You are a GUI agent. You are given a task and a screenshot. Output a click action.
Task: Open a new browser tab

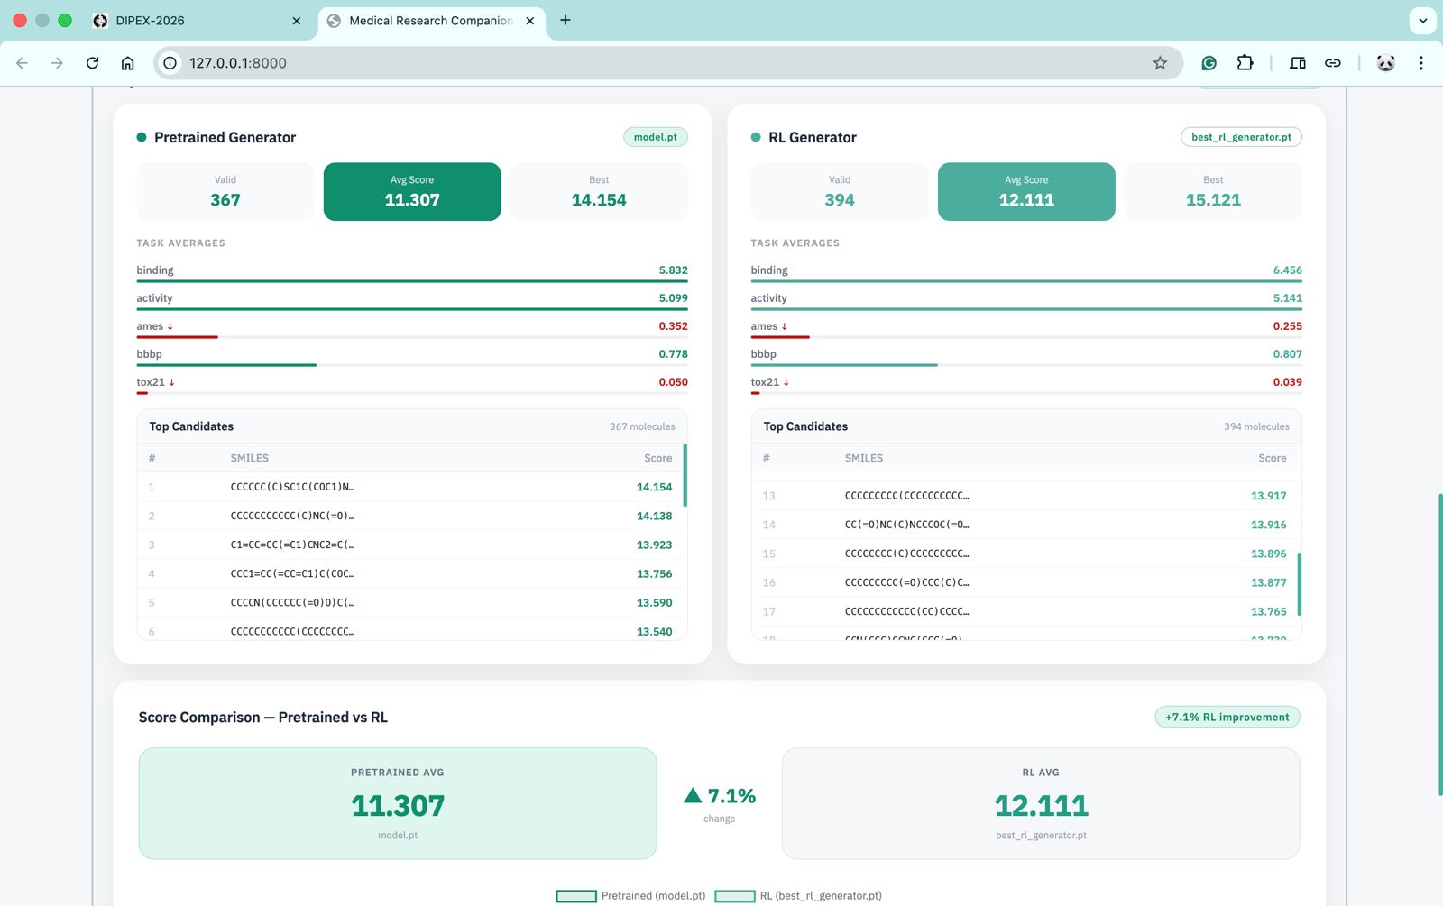(x=565, y=20)
